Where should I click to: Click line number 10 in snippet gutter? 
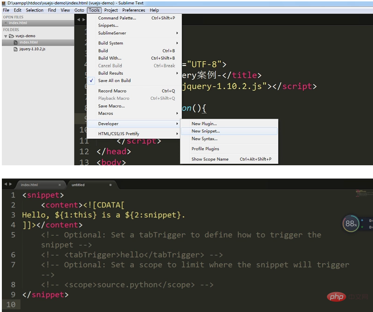click(x=11, y=305)
